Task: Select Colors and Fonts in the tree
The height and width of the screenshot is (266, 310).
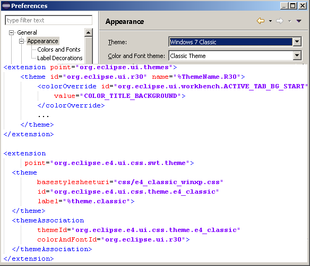Action: pyautogui.click(x=59, y=49)
